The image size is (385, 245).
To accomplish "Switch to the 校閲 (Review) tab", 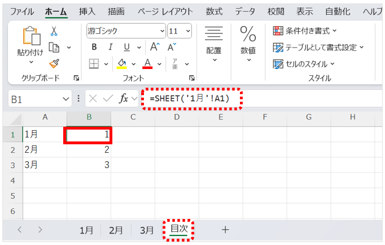I will pos(275,11).
